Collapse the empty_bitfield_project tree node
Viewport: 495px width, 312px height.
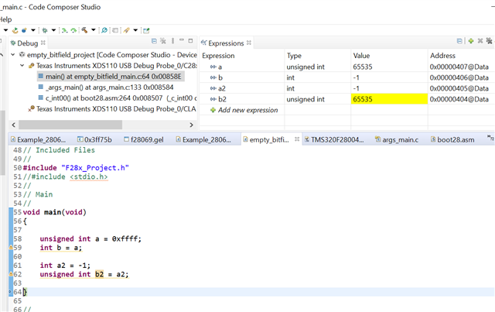13,55
